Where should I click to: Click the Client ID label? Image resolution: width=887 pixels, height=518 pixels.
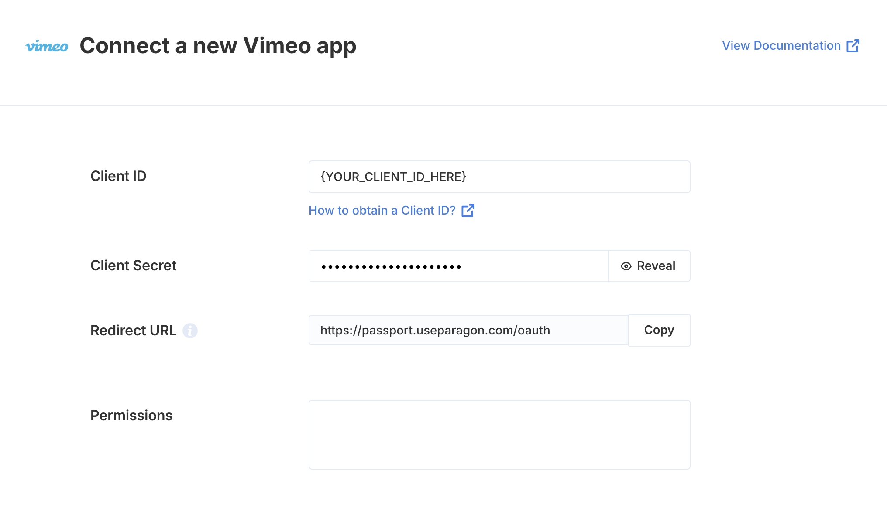coord(118,176)
